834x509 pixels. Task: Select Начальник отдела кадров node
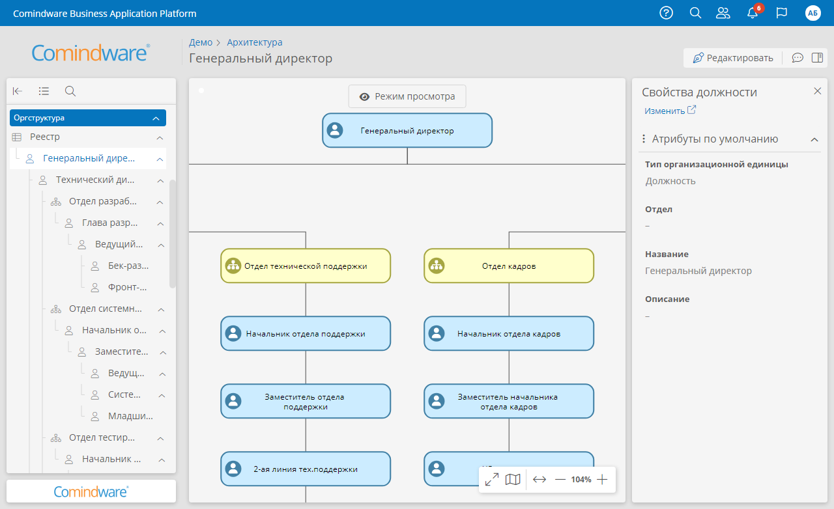509,333
